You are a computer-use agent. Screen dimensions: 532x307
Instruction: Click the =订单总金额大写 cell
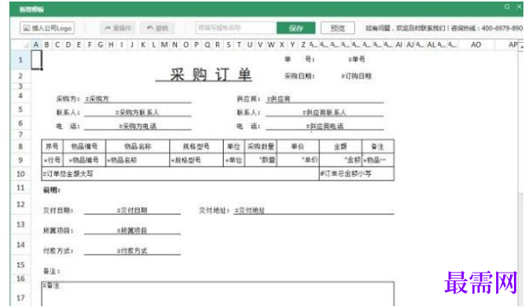pyautogui.click(x=180, y=173)
